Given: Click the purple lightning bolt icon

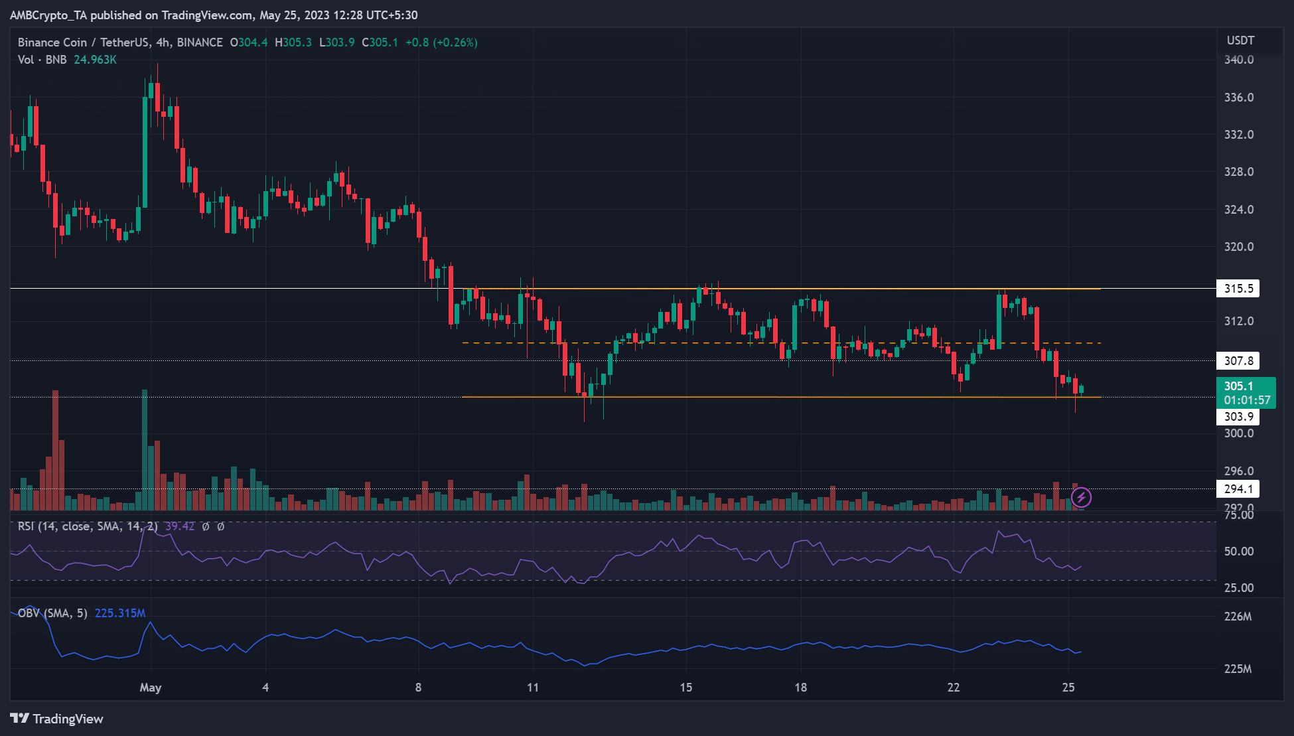Looking at the screenshot, I should tap(1081, 496).
